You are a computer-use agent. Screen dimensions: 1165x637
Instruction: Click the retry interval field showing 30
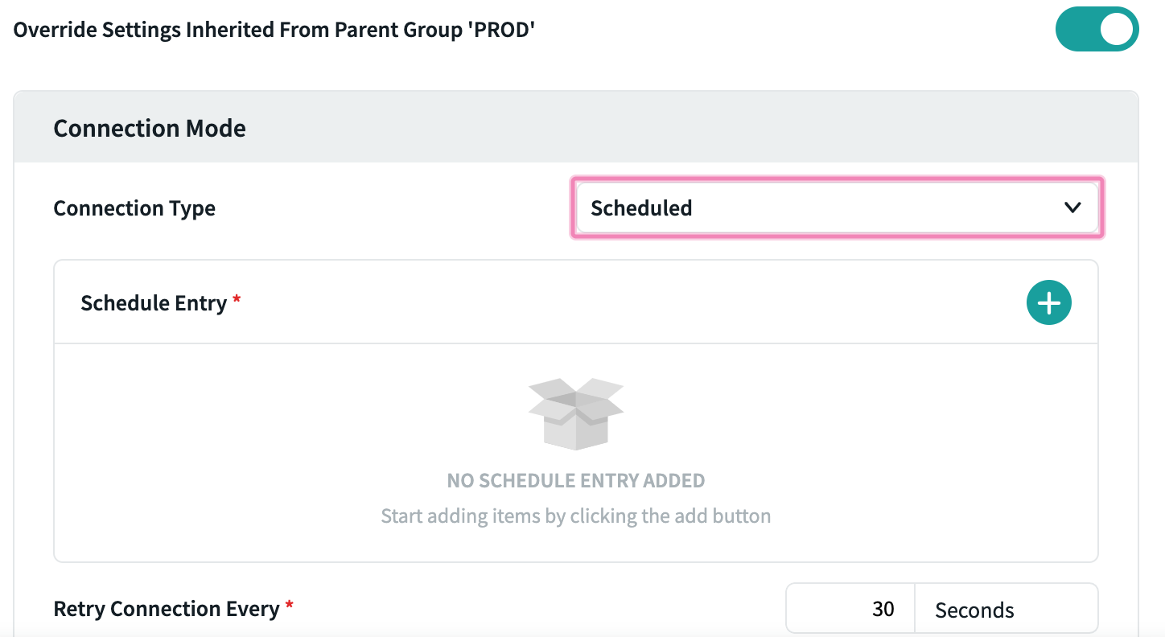(x=851, y=610)
